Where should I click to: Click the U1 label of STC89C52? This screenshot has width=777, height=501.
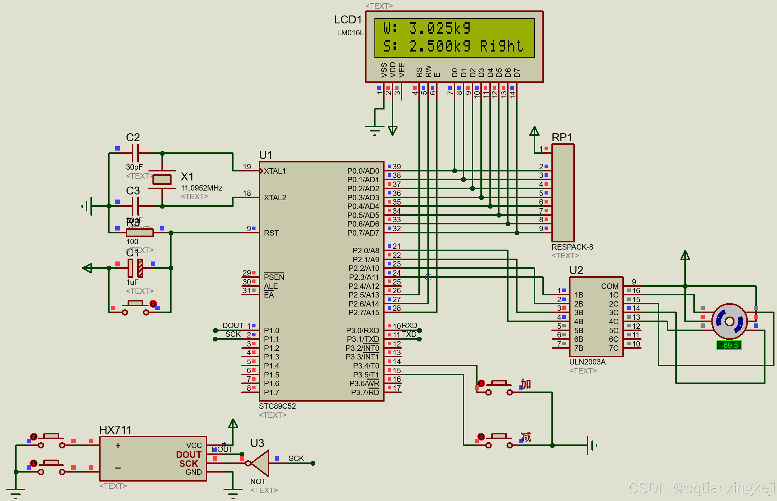click(266, 155)
